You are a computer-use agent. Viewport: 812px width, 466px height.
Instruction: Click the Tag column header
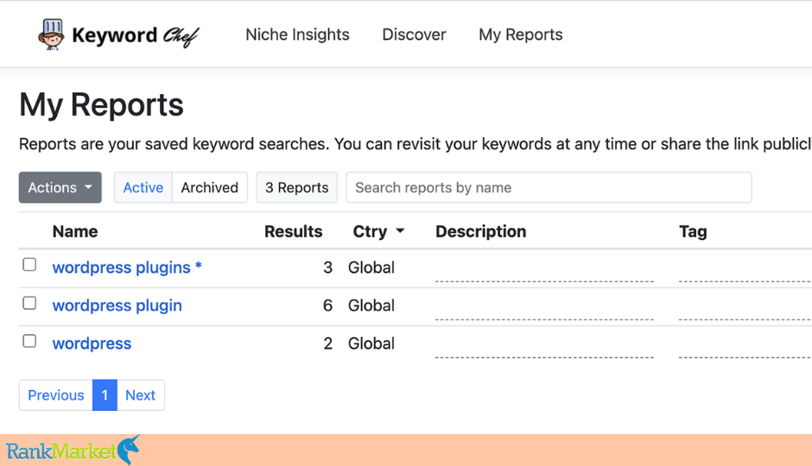click(x=693, y=231)
